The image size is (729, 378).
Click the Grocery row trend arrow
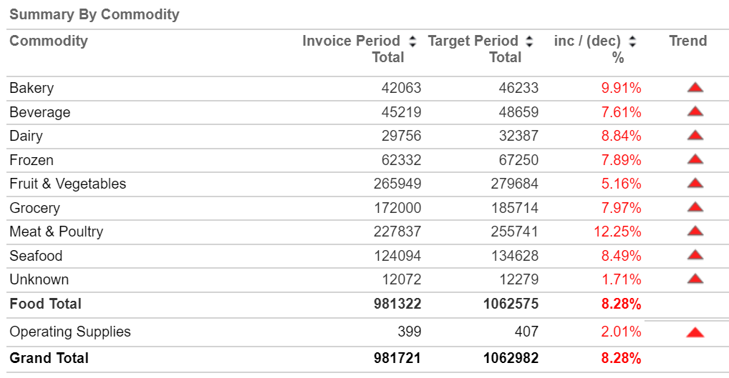pyautogui.click(x=695, y=208)
